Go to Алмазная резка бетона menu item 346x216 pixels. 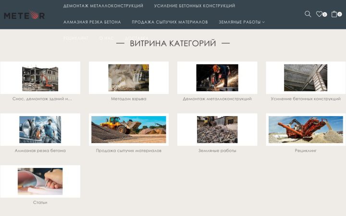(92, 22)
